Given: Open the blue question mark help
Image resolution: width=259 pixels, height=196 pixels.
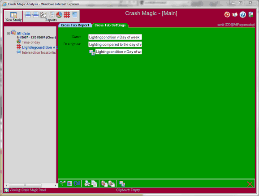Looking at the screenshot, I should 243,15.
